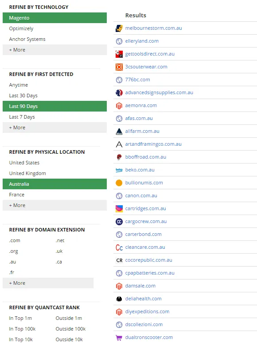Click the cocorepublic.com.au CR favicon

click(x=119, y=260)
